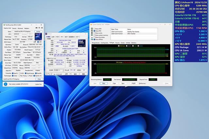The height and width of the screenshot is (139, 209).
Task: Click the GPU name field in GPU-Z
Action: (x=23, y=32)
